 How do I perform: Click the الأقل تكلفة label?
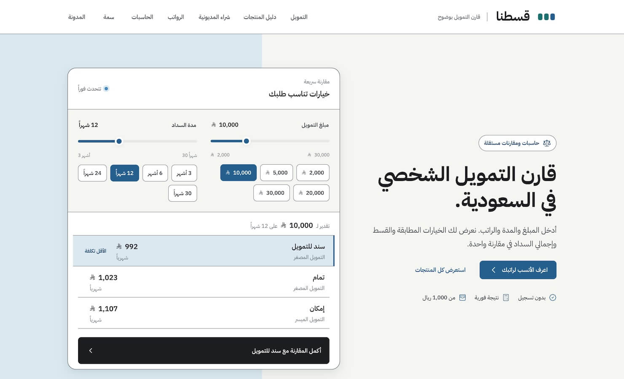tap(95, 251)
